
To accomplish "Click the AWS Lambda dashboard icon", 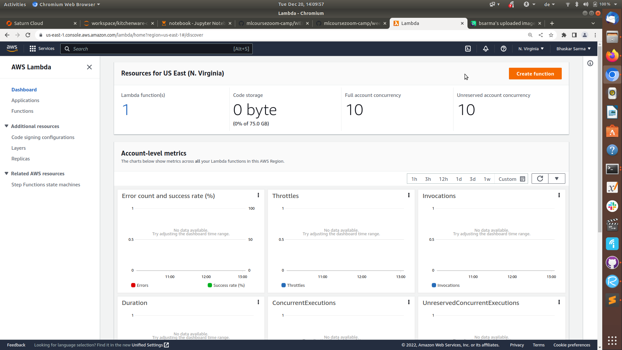I will (x=24, y=89).
